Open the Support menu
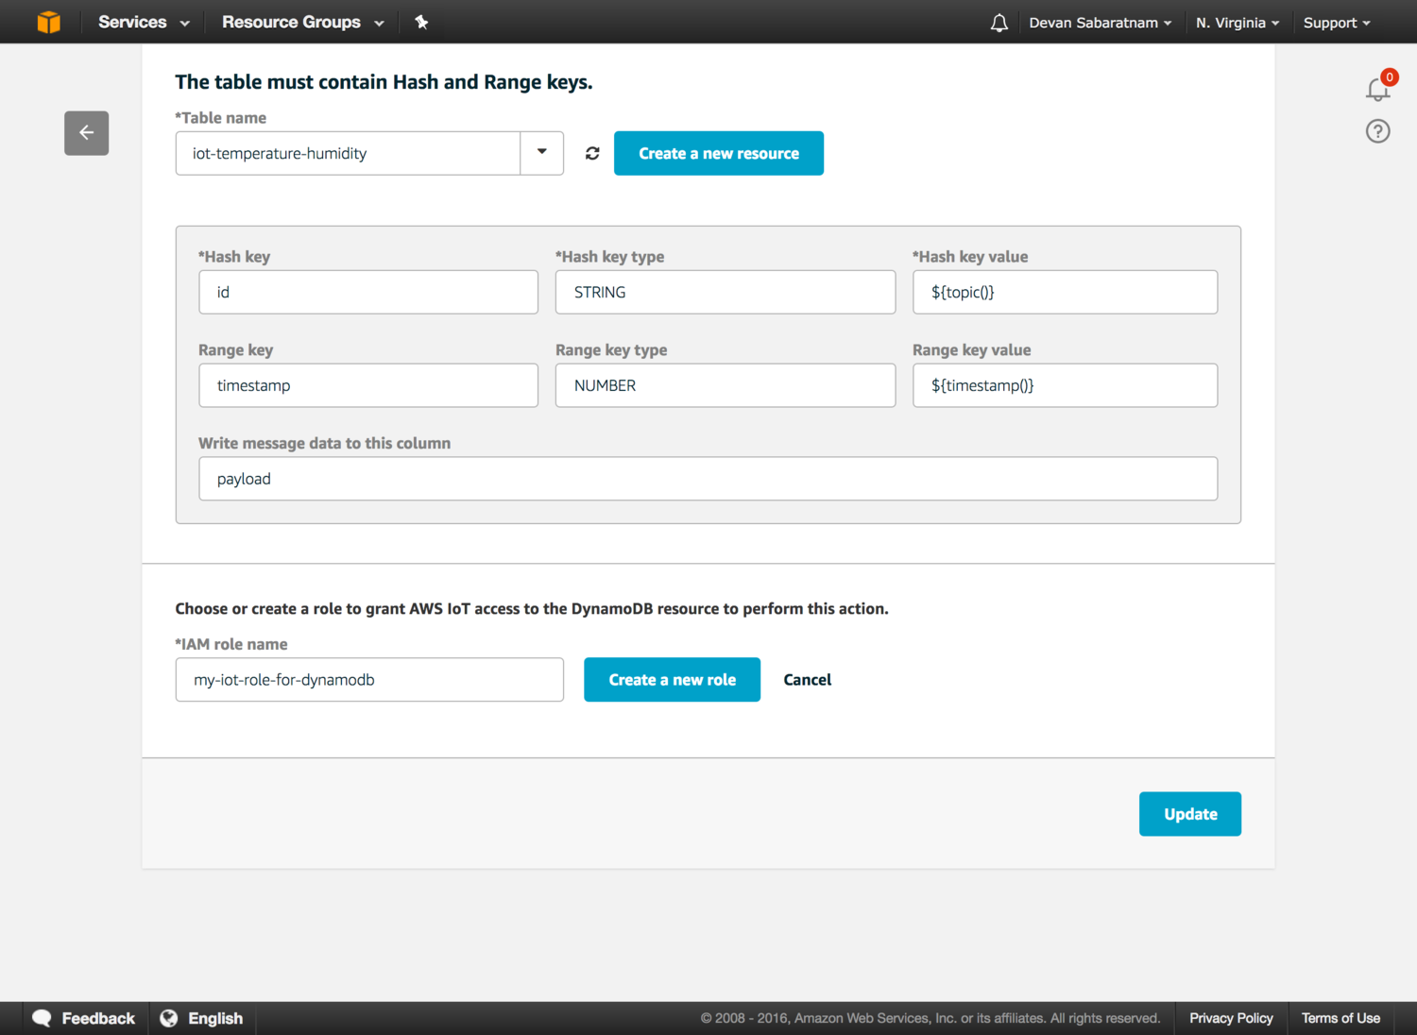 [1336, 23]
